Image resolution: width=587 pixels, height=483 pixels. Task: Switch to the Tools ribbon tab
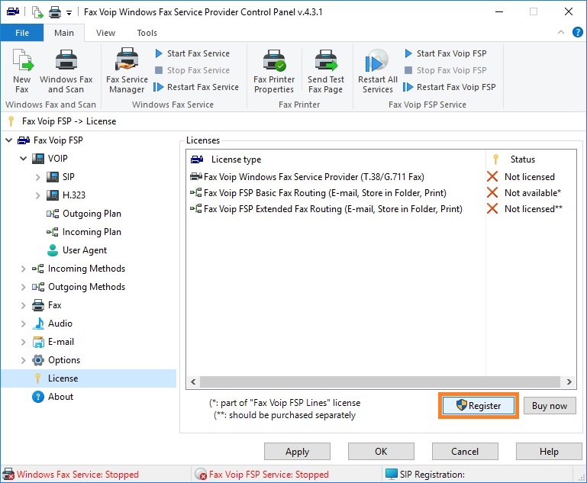coord(147,33)
